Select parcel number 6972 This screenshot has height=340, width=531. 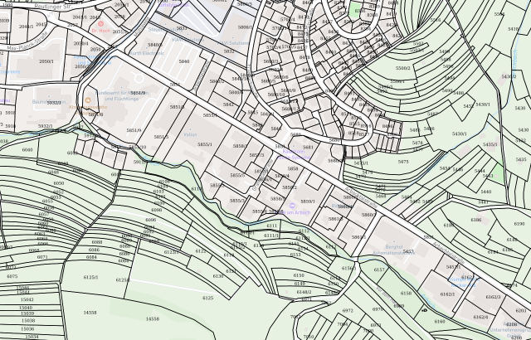click(348, 310)
